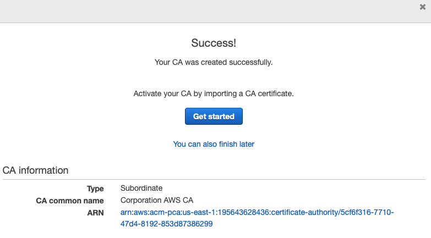Click the 'Activate your CA by importing' text
Image resolution: width=431 pixels, height=238 pixels.
[x=214, y=94]
